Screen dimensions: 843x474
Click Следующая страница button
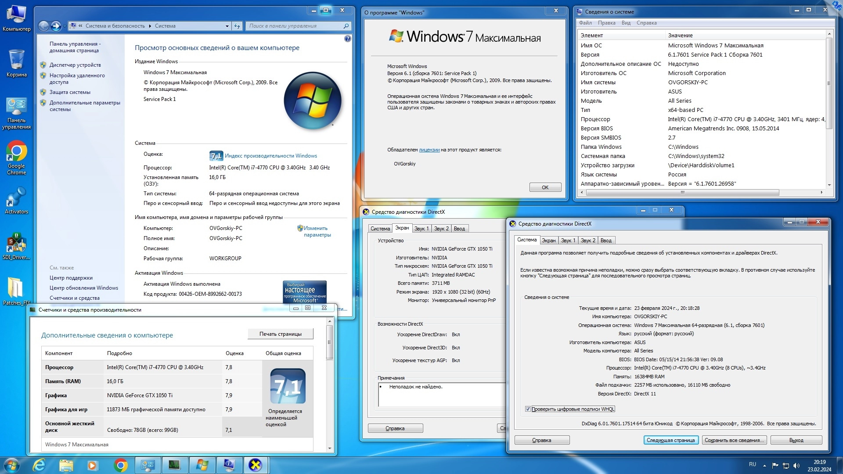click(x=670, y=440)
